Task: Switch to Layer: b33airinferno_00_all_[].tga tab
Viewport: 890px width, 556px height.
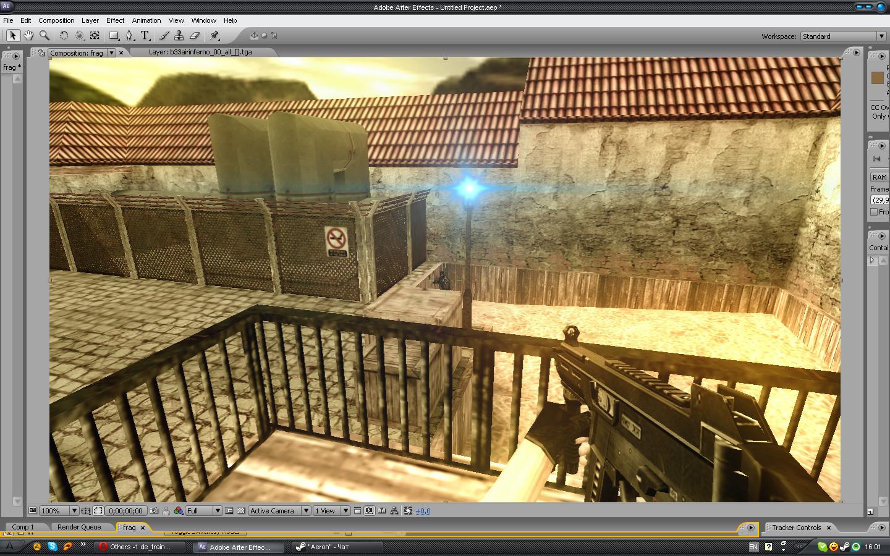Action: [200, 52]
